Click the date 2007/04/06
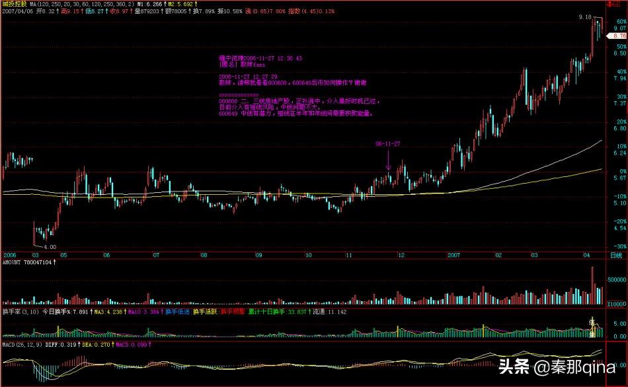The image size is (628, 387). (x=18, y=11)
